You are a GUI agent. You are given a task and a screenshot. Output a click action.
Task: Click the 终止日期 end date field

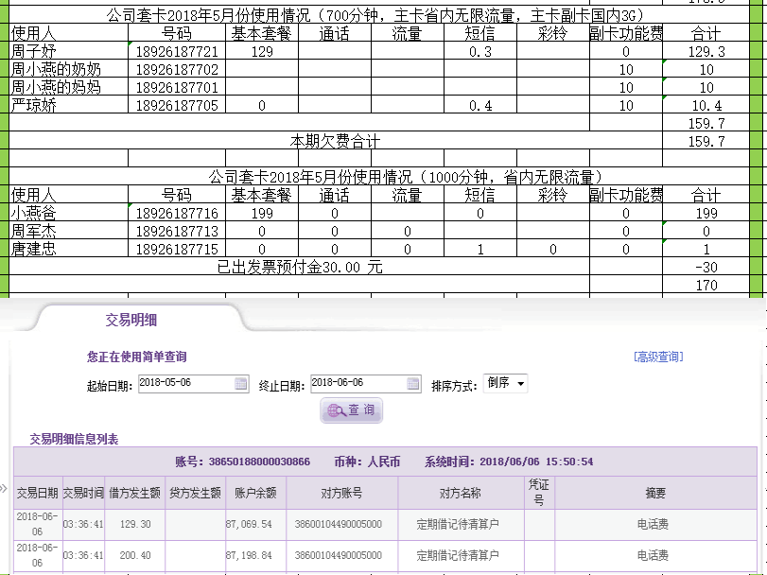pos(357,383)
